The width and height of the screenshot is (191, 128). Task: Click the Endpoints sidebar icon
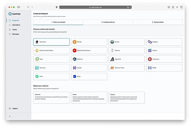click(x=10, y=20)
